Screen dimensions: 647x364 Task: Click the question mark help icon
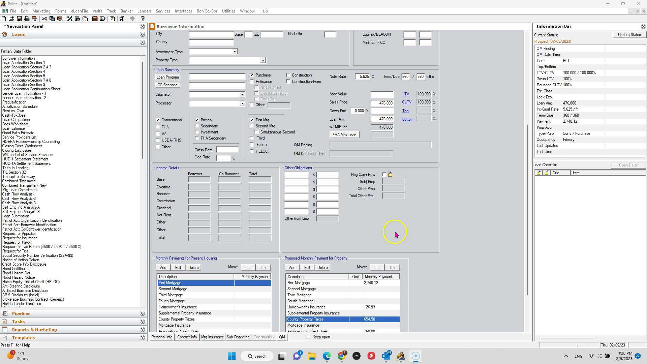click(x=142, y=19)
